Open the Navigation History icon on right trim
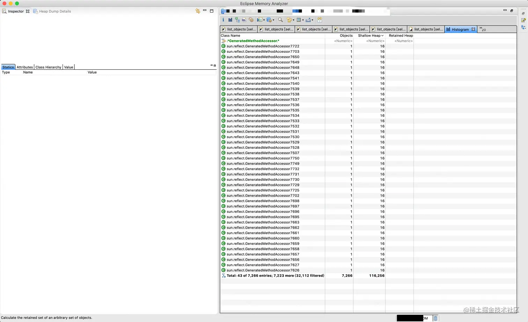 click(x=523, y=27)
